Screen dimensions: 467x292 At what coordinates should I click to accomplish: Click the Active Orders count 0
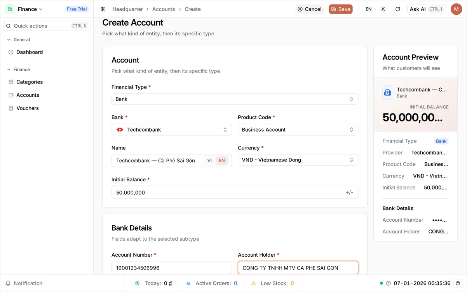235,283
